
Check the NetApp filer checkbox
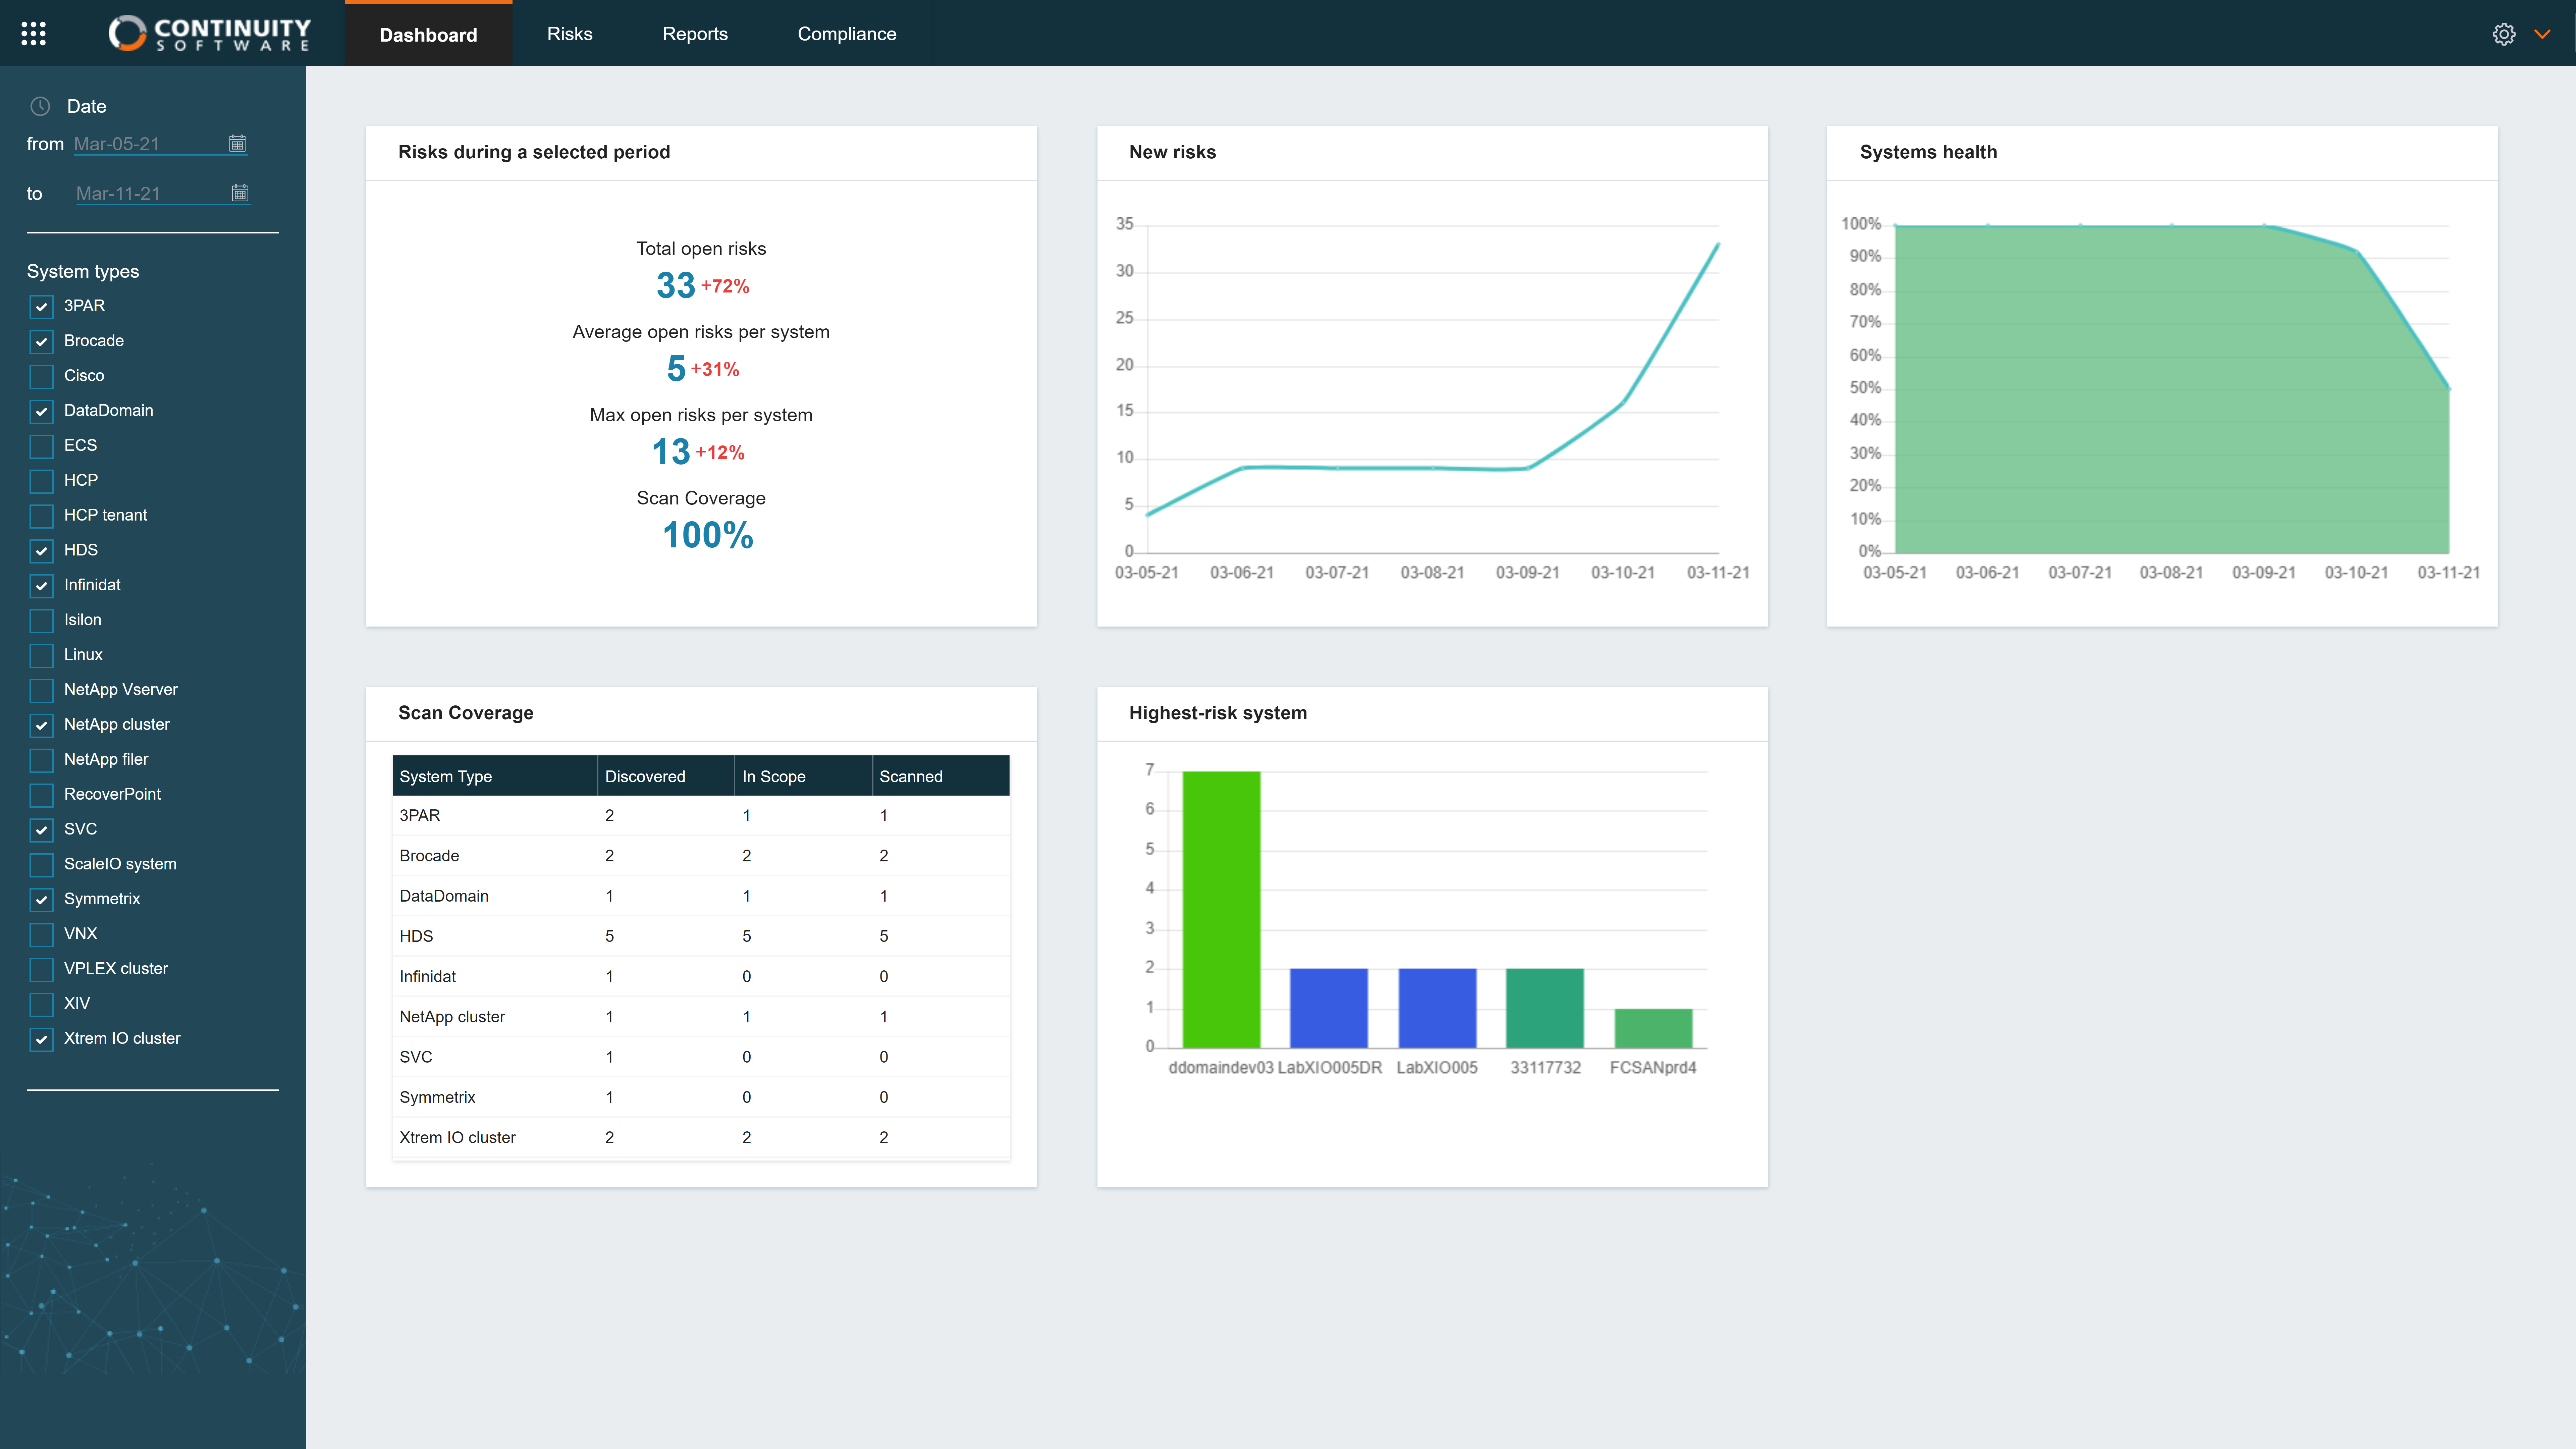coord(41,761)
